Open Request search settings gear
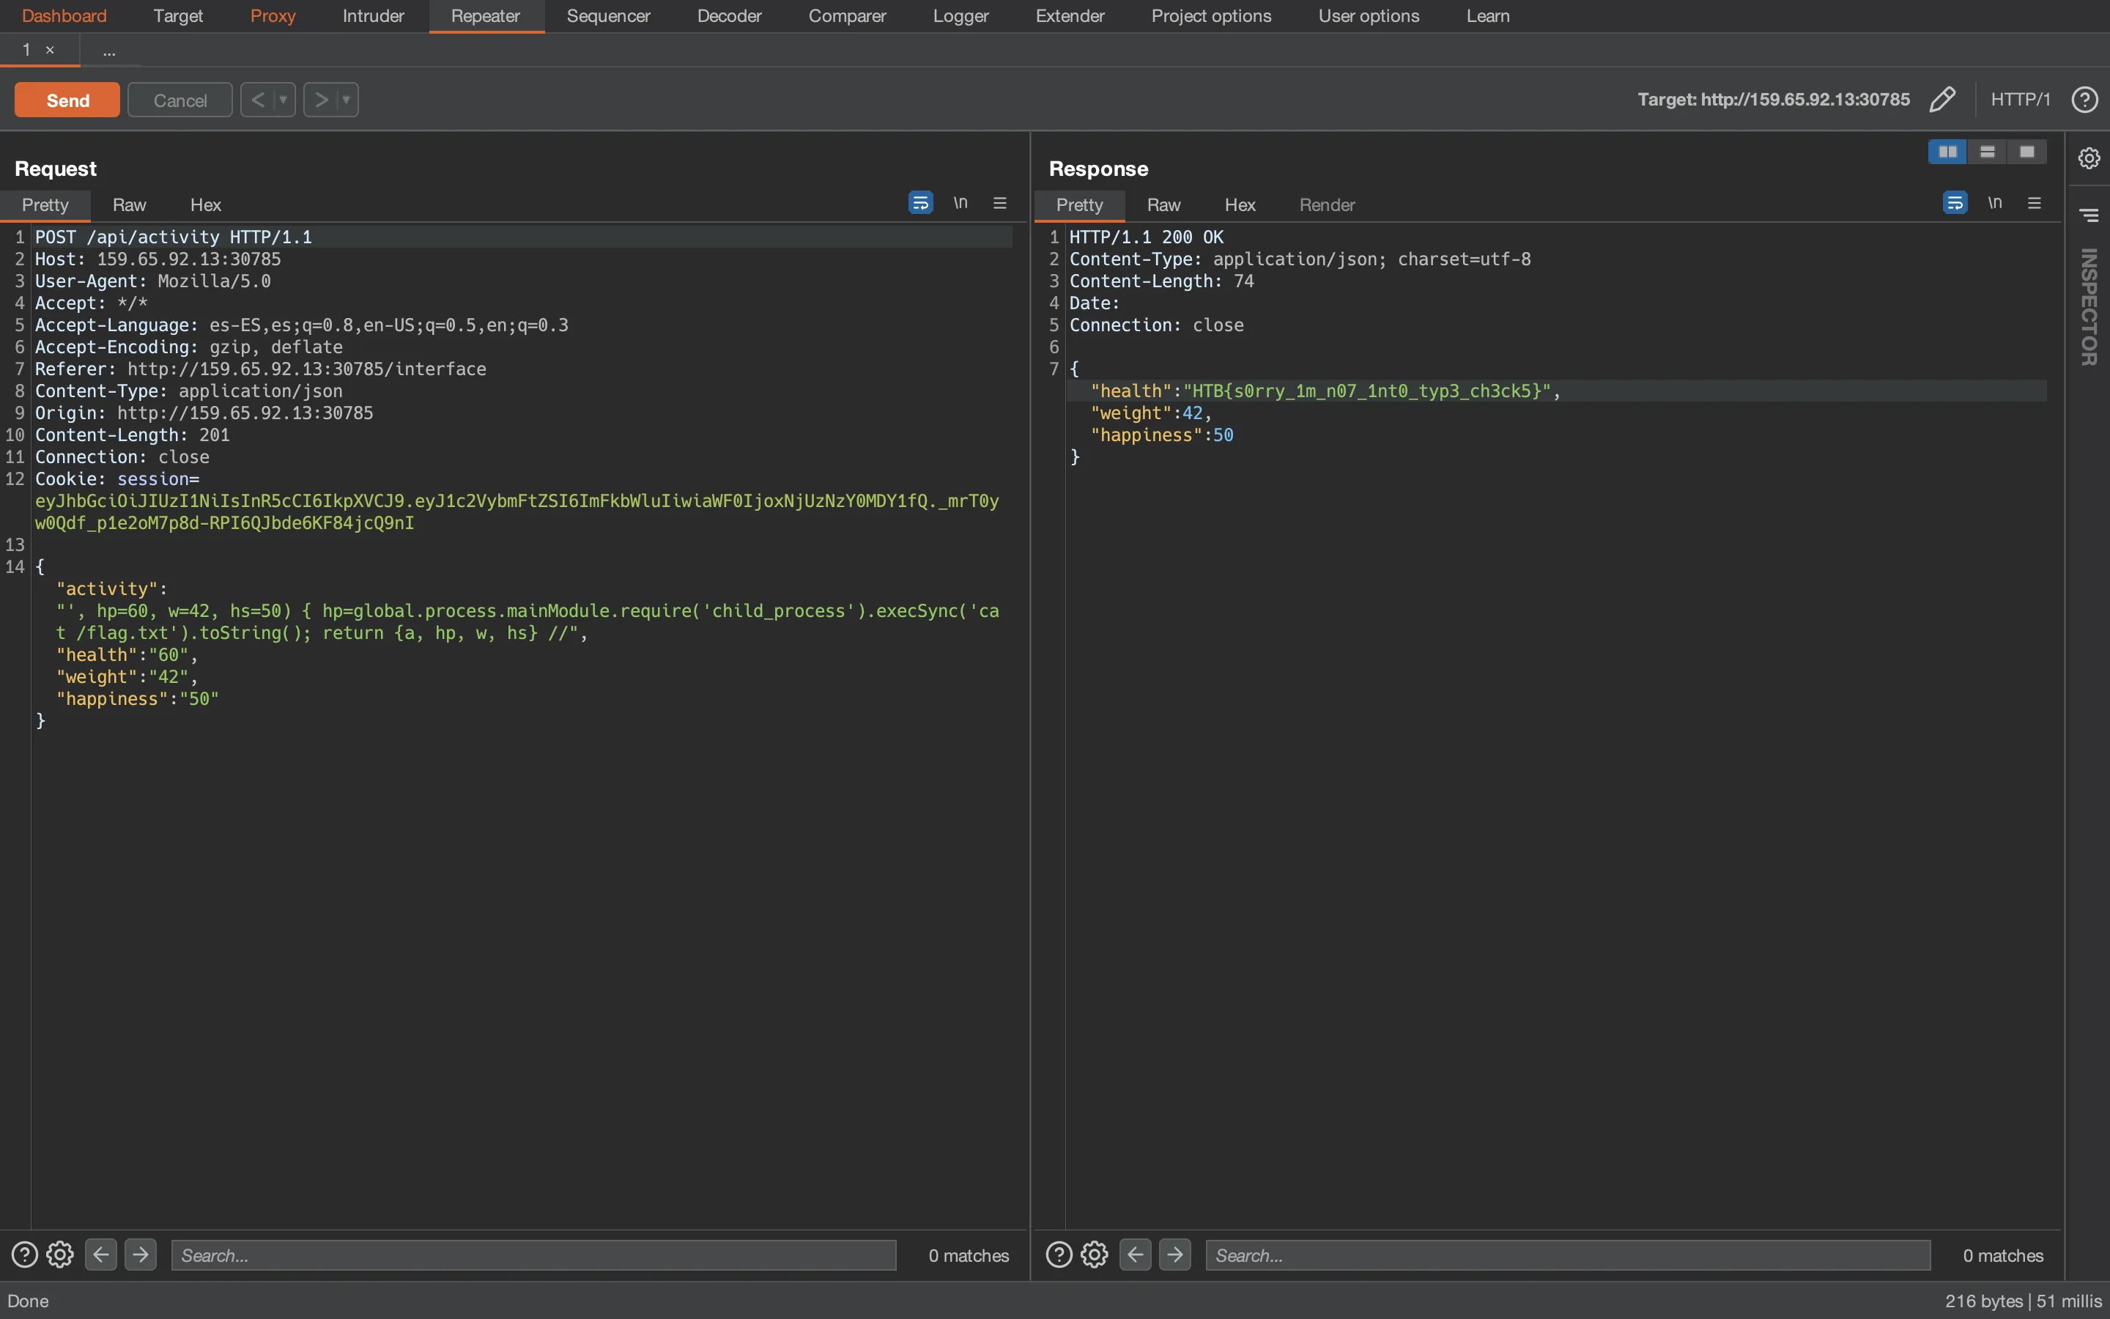This screenshot has height=1319, width=2110. (x=60, y=1255)
